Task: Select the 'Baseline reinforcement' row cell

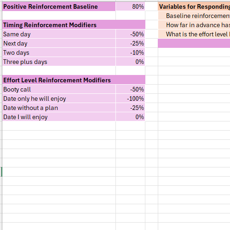Action: pyautogui.click(x=194, y=16)
